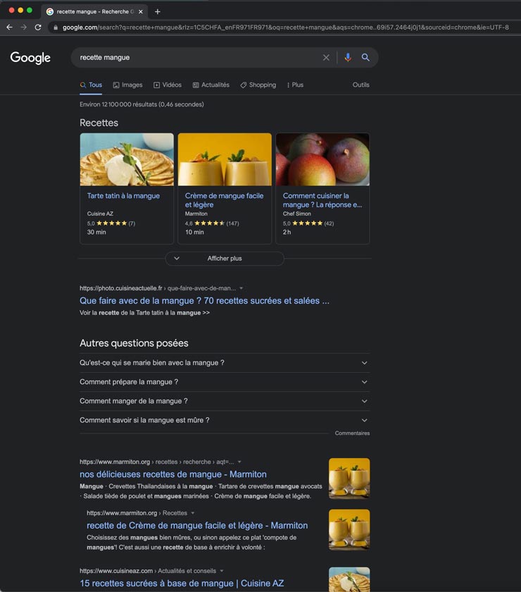
Task: Expand recipes with Afficher plus
Action: (225, 259)
